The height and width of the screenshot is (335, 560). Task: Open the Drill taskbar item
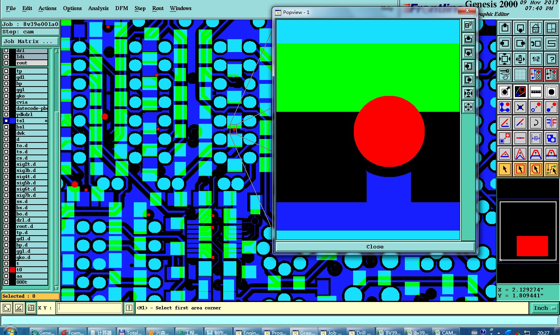click(x=360, y=332)
